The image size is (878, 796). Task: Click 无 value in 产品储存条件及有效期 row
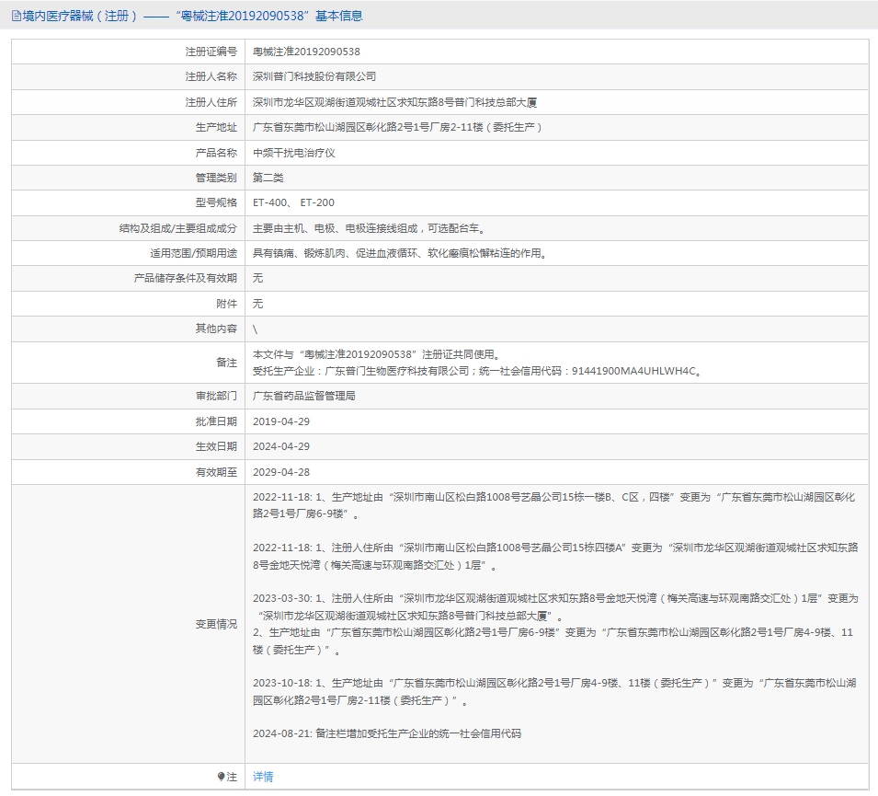point(257,278)
